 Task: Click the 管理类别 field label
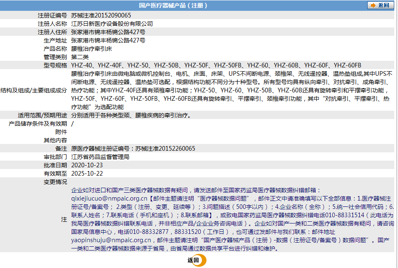55,57
